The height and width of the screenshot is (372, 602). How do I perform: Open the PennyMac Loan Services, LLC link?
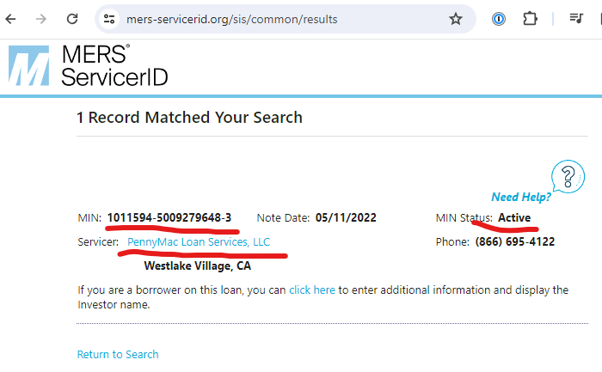(199, 242)
